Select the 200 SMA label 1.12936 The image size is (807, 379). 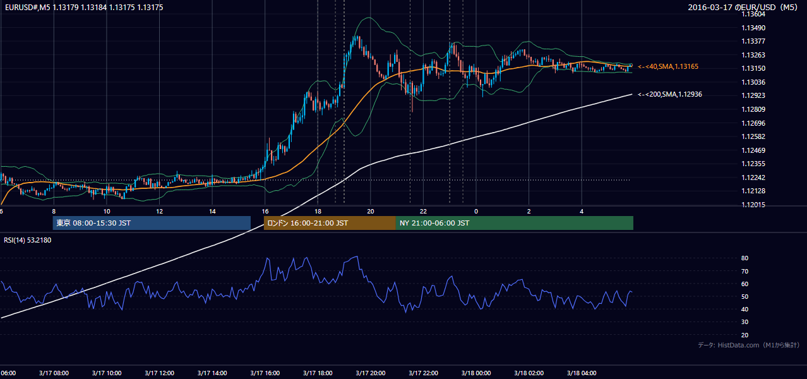click(x=670, y=94)
